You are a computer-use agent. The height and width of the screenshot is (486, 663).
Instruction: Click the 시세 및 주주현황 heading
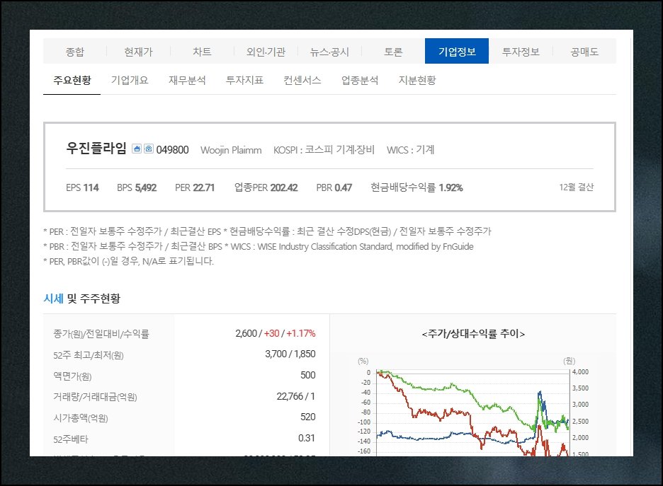[81, 299]
